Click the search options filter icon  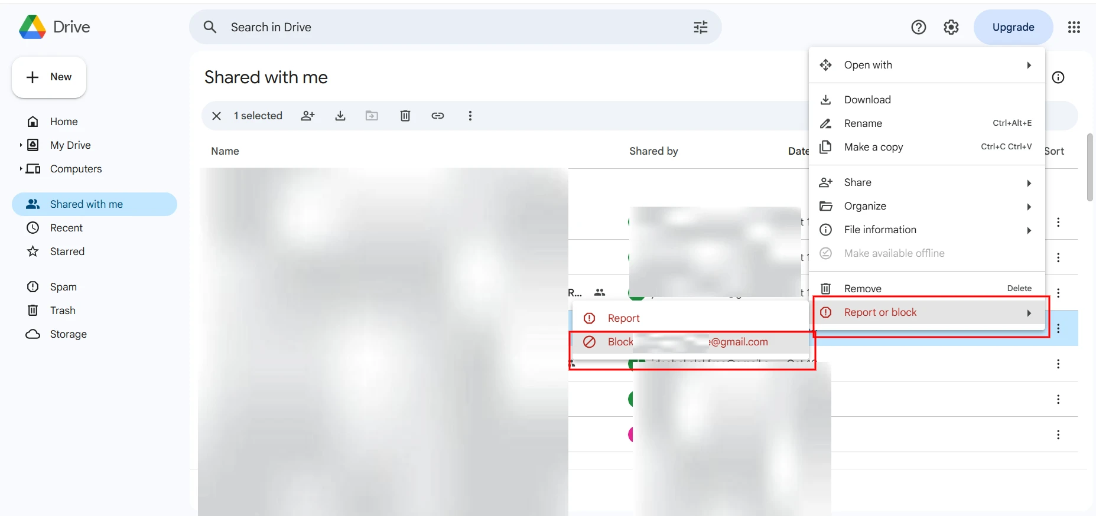coord(700,27)
